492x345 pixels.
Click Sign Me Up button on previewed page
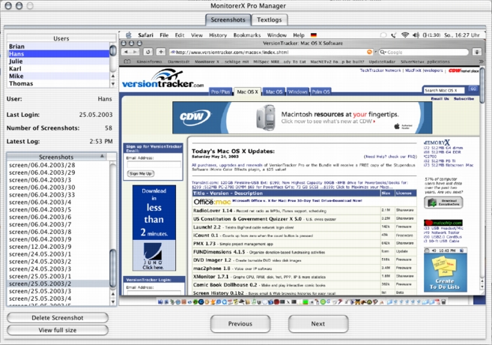coord(141,173)
